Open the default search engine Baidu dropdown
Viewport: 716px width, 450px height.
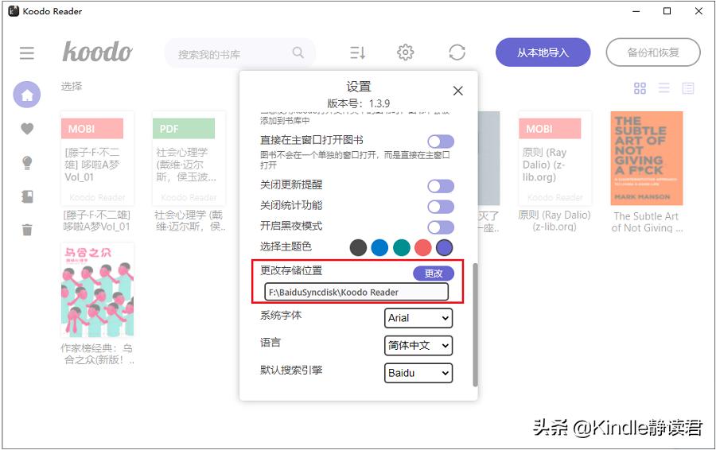418,373
